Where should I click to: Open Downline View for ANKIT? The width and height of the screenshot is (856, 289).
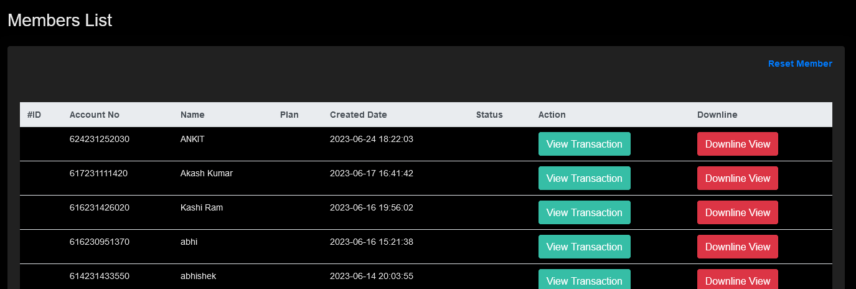click(x=738, y=144)
